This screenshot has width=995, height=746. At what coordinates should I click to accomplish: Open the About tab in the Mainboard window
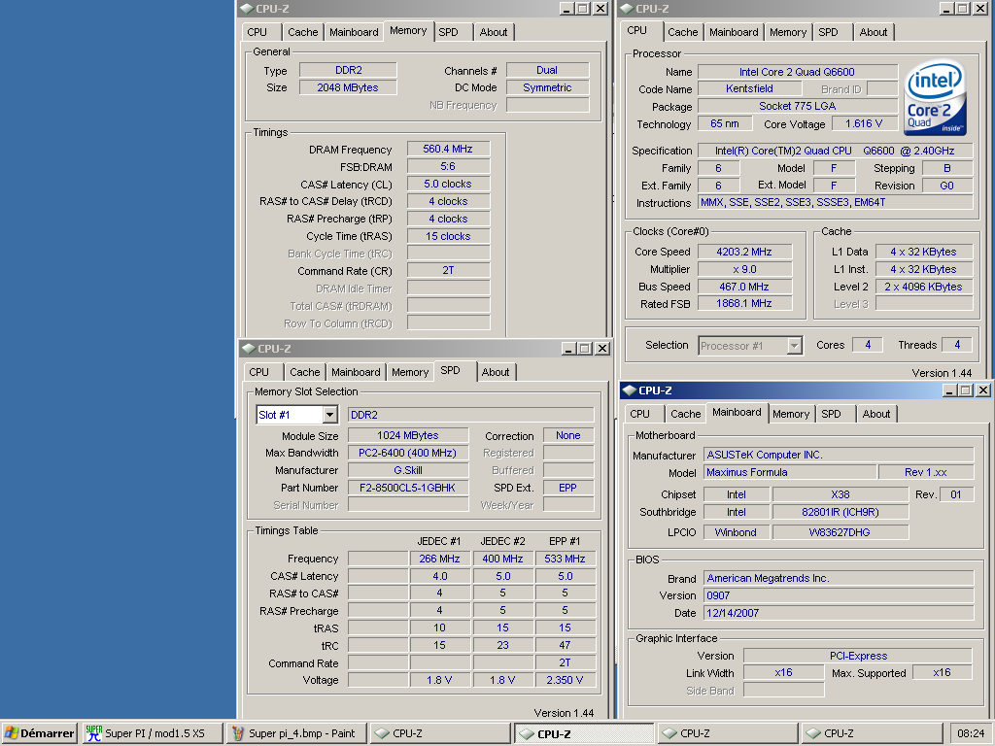tap(875, 414)
